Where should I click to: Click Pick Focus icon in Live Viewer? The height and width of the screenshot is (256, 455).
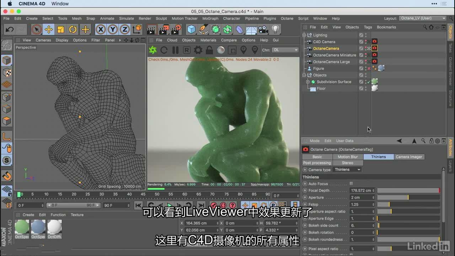point(243,50)
